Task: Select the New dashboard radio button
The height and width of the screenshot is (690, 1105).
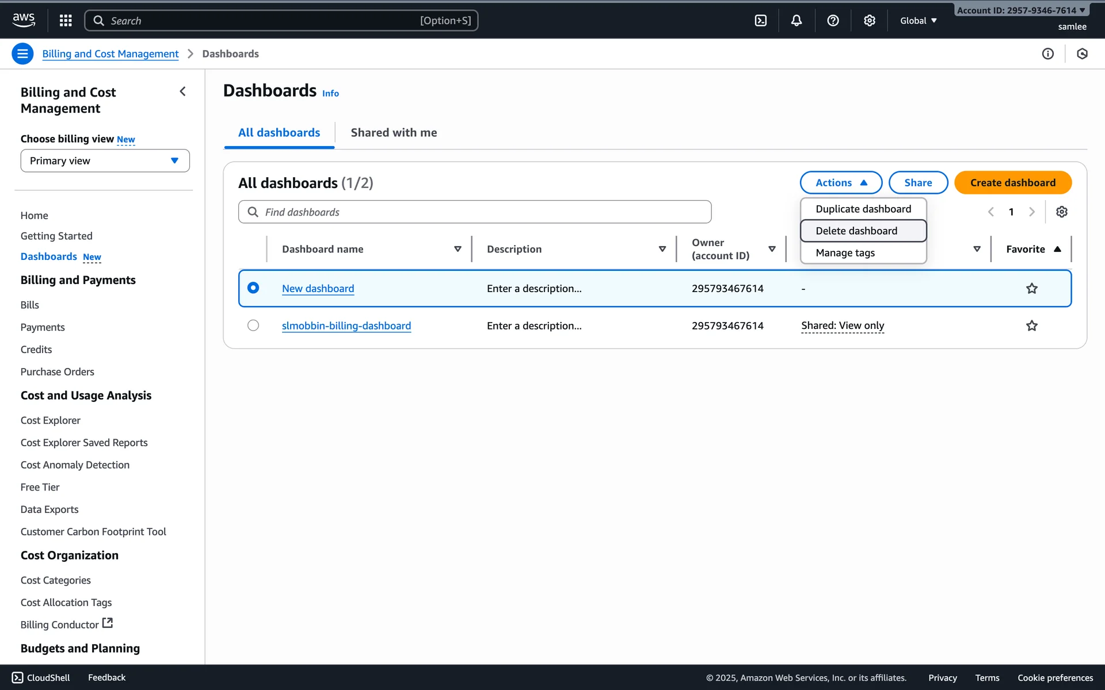Action: click(x=253, y=288)
